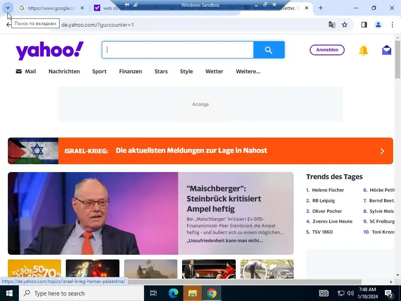
Task: Open the Stars navigation item
Action: point(161,71)
